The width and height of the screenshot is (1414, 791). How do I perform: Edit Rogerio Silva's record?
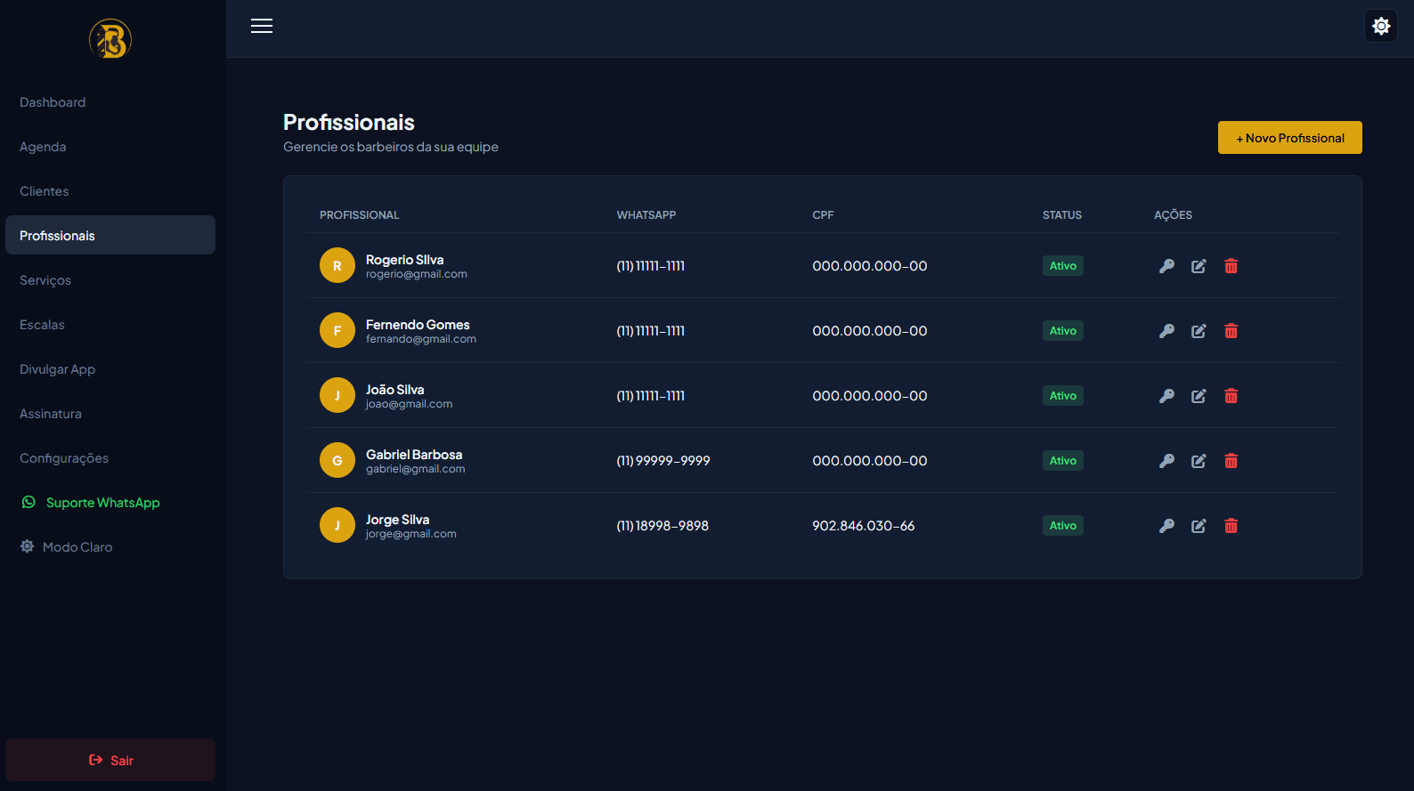1199,266
